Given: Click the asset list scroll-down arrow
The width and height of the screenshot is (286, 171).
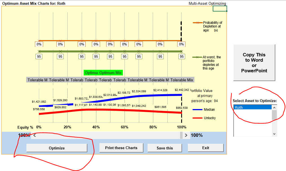Looking at the screenshot, I should pyautogui.click(x=275, y=134).
